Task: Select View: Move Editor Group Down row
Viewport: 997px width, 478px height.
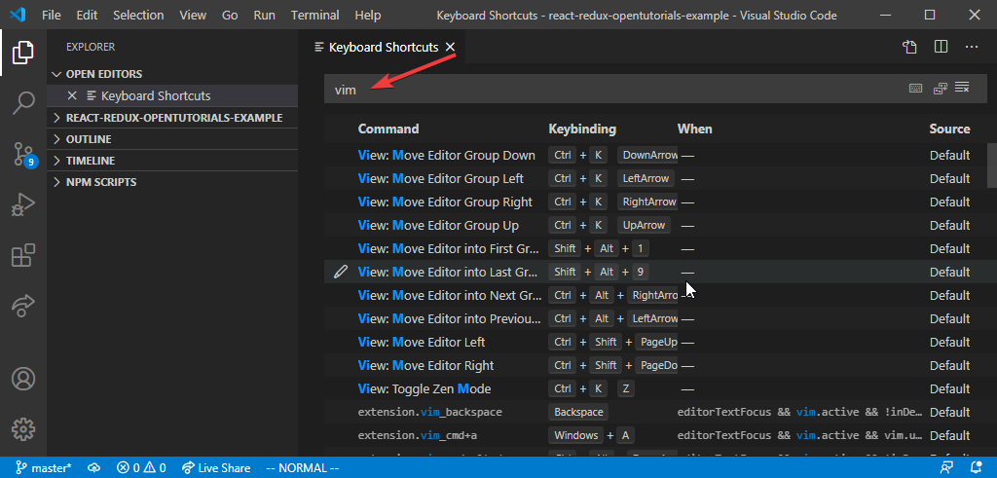Action: click(x=655, y=155)
